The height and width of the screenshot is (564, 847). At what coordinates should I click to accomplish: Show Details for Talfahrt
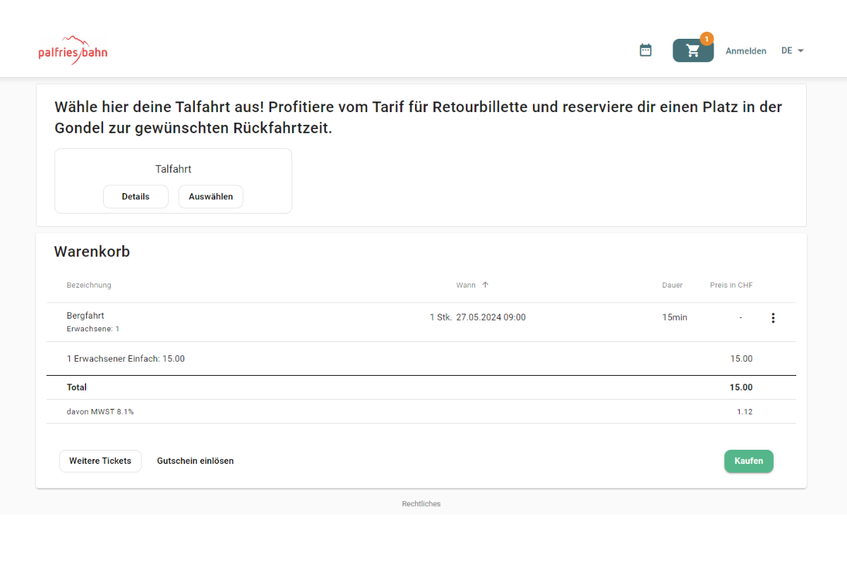pos(136,197)
